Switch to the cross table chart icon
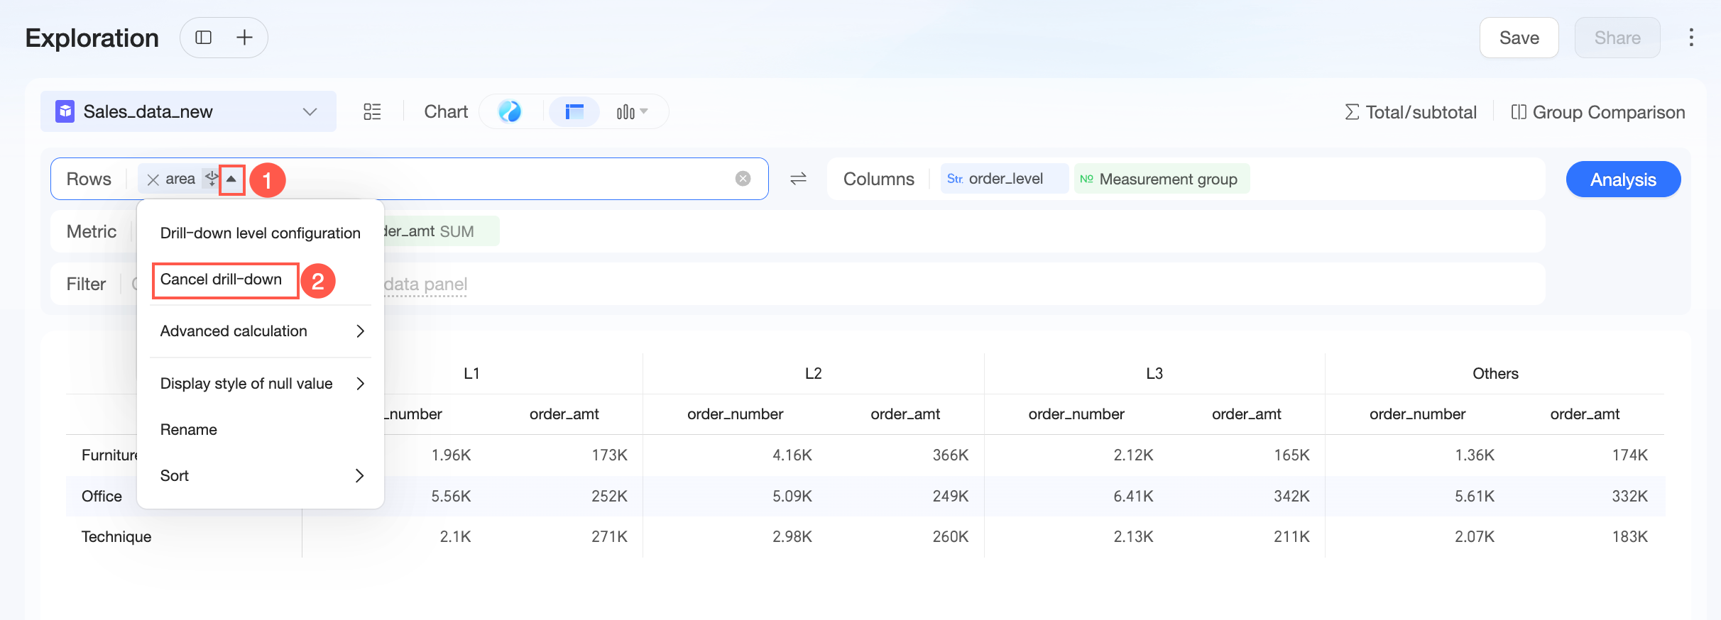This screenshot has width=1721, height=620. point(574,111)
